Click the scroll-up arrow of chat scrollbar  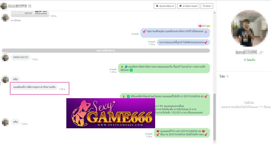pyautogui.click(x=214, y=13)
